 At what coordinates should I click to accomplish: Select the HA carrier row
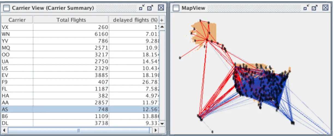(x=80, y=95)
